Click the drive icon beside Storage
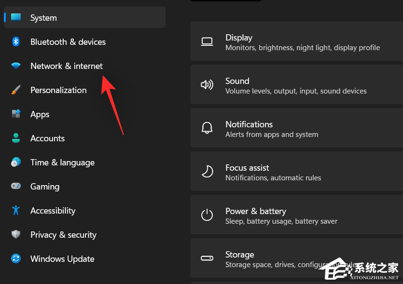This screenshot has width=403, height=284. click(x=207, y=258)
